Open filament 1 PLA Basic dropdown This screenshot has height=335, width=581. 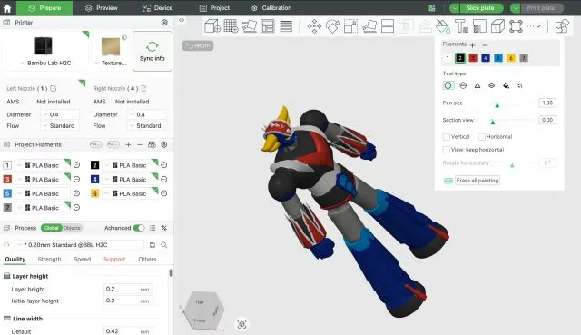[43, 165]
